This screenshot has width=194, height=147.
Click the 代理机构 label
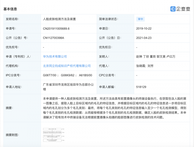tap(12, 66)
